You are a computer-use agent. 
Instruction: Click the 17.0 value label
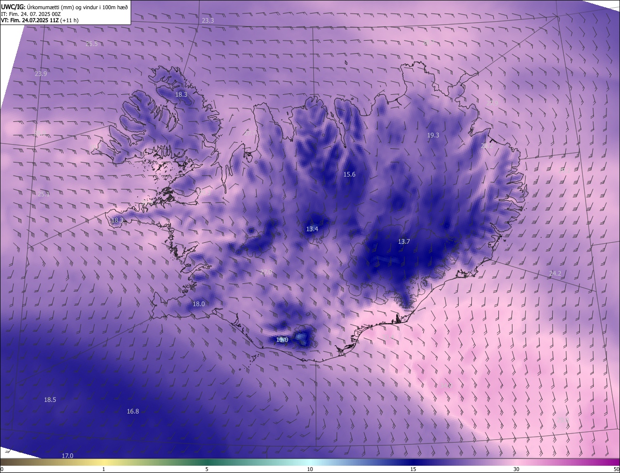pyautogui.click(x=67, y=456)
